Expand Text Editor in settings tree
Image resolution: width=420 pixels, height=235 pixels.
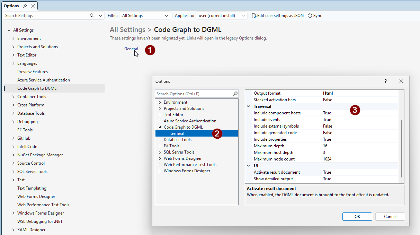coord(14,55)
